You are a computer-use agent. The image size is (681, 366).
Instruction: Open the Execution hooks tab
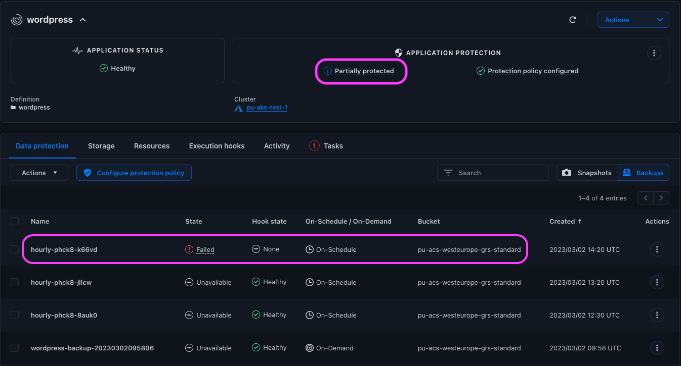[x=217, y=146]
